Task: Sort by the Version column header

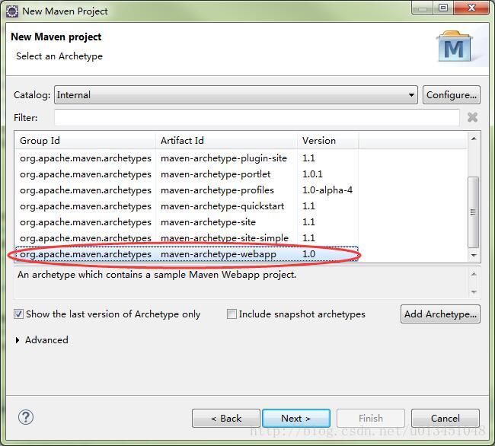Action: [327, 141]
